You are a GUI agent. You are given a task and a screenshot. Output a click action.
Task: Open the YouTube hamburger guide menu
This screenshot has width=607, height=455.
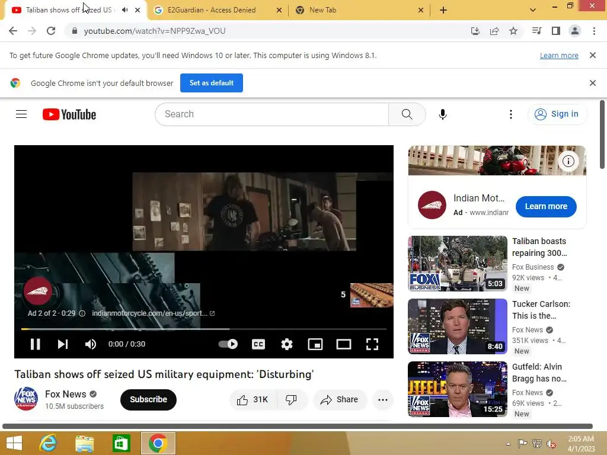[21, 114]
